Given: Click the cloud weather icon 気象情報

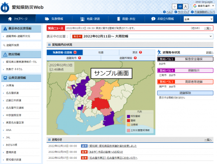Looking at the screenshot, I should click(47, 19).
